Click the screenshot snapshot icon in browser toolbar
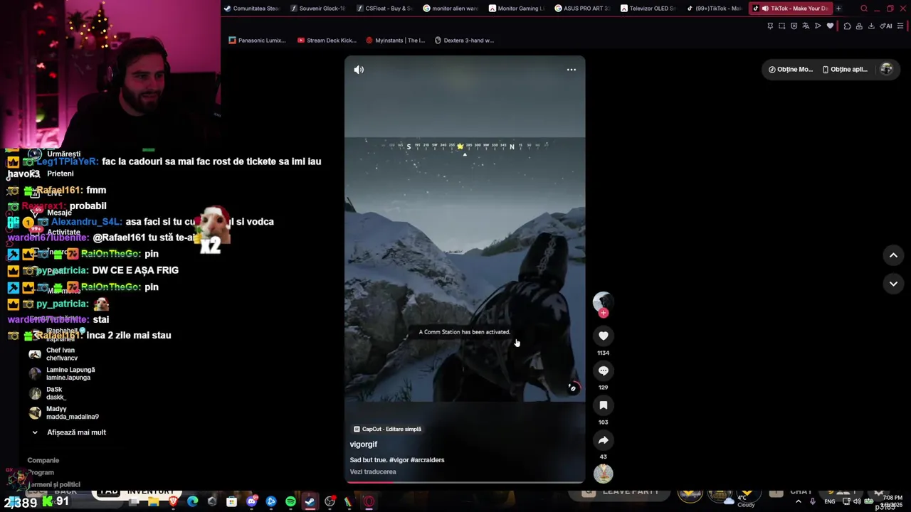Viewport: 911px width, 512px height. (x=782, y=26)
